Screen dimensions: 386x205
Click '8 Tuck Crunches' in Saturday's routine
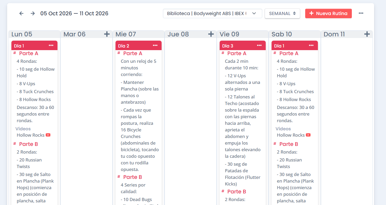[295, 92]
